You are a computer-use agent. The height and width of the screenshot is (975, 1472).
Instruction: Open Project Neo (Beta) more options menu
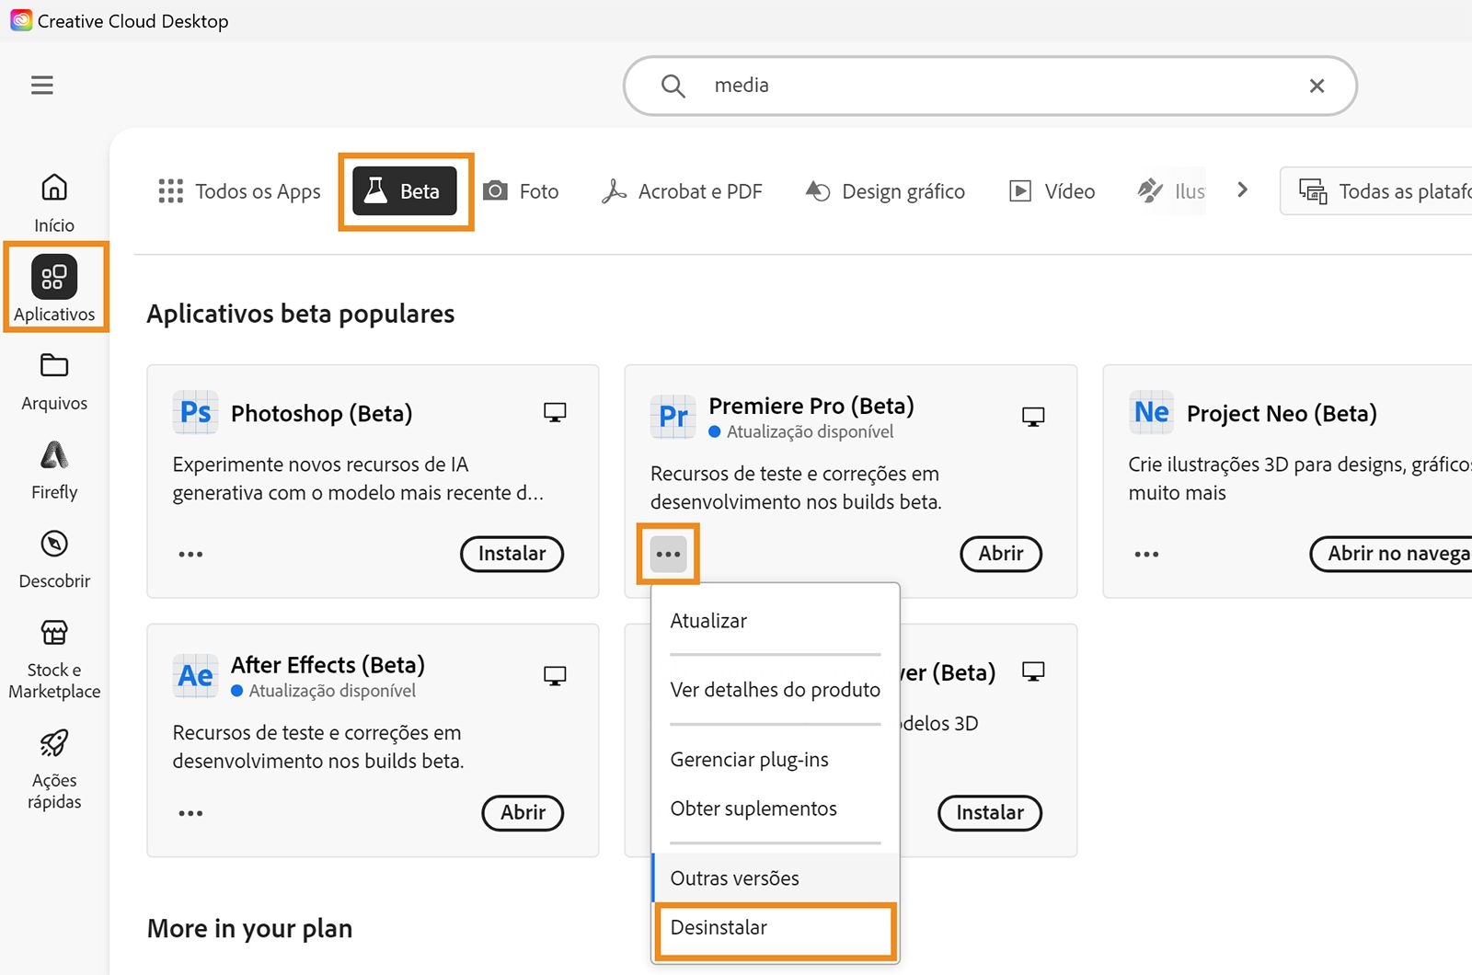coord(1146,555)
